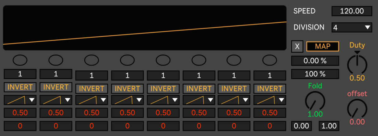
Task: Click the sawtooth waveform icon in the first column
Action: pos(16,100)
